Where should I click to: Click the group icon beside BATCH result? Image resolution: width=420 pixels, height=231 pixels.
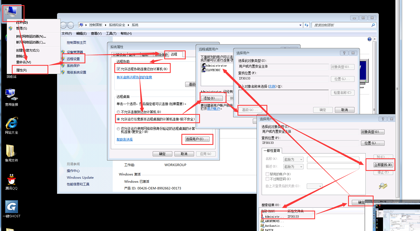(x=262, y=230)
